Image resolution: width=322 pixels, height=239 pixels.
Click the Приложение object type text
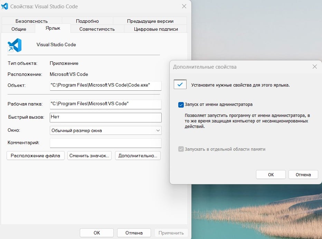point(64,63)
